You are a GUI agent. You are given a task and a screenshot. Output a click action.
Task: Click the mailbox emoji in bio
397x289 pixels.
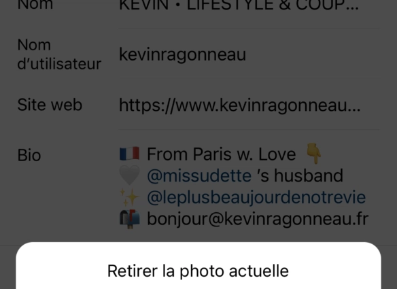click(129, 219)
